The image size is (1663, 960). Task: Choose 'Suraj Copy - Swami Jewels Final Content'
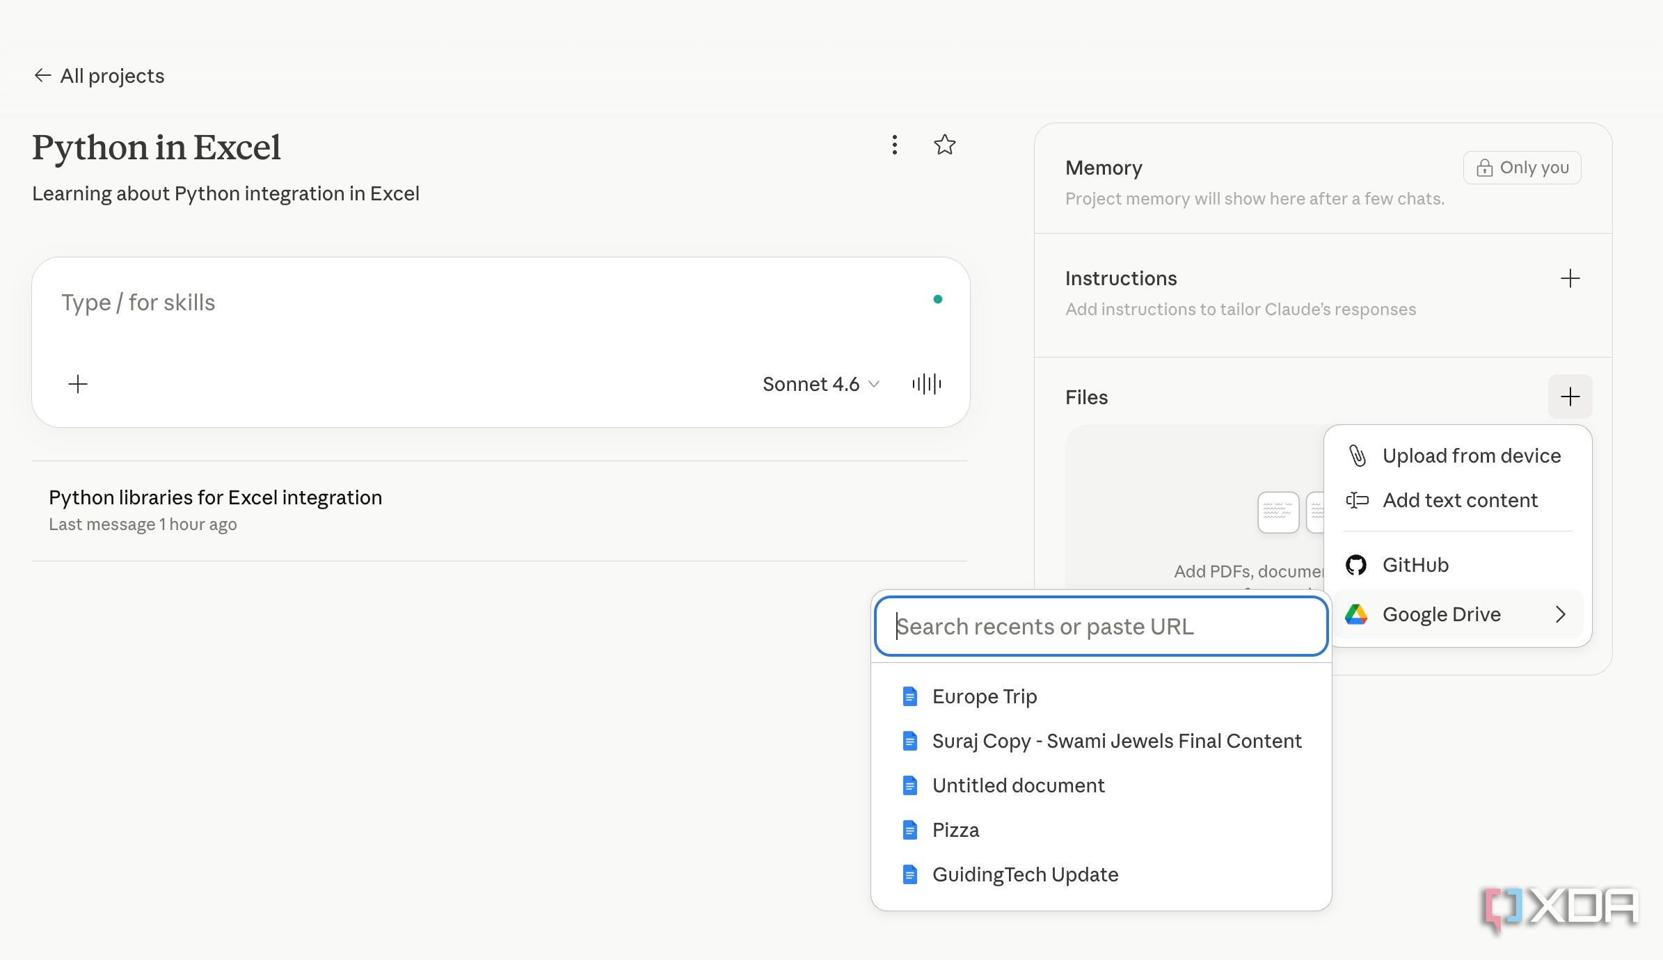[x=1101, y=741]
